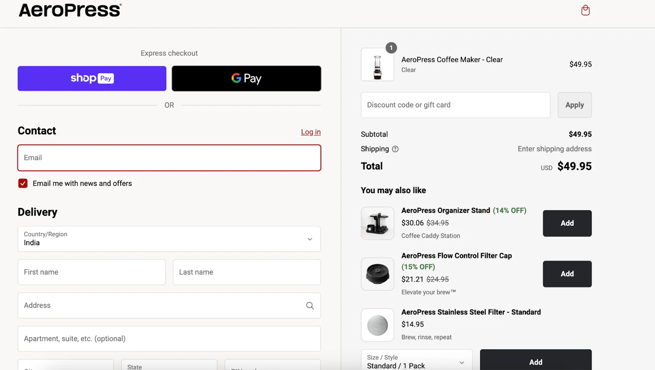
Task: Click the AeroPress logo
Action: point(70,10)
